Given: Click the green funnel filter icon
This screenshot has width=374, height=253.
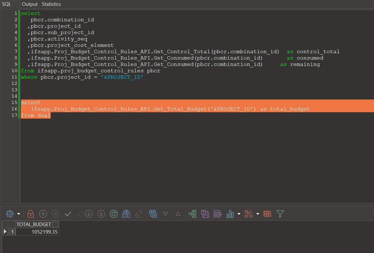Looking at the screenshot, I should tap(280, 214).
